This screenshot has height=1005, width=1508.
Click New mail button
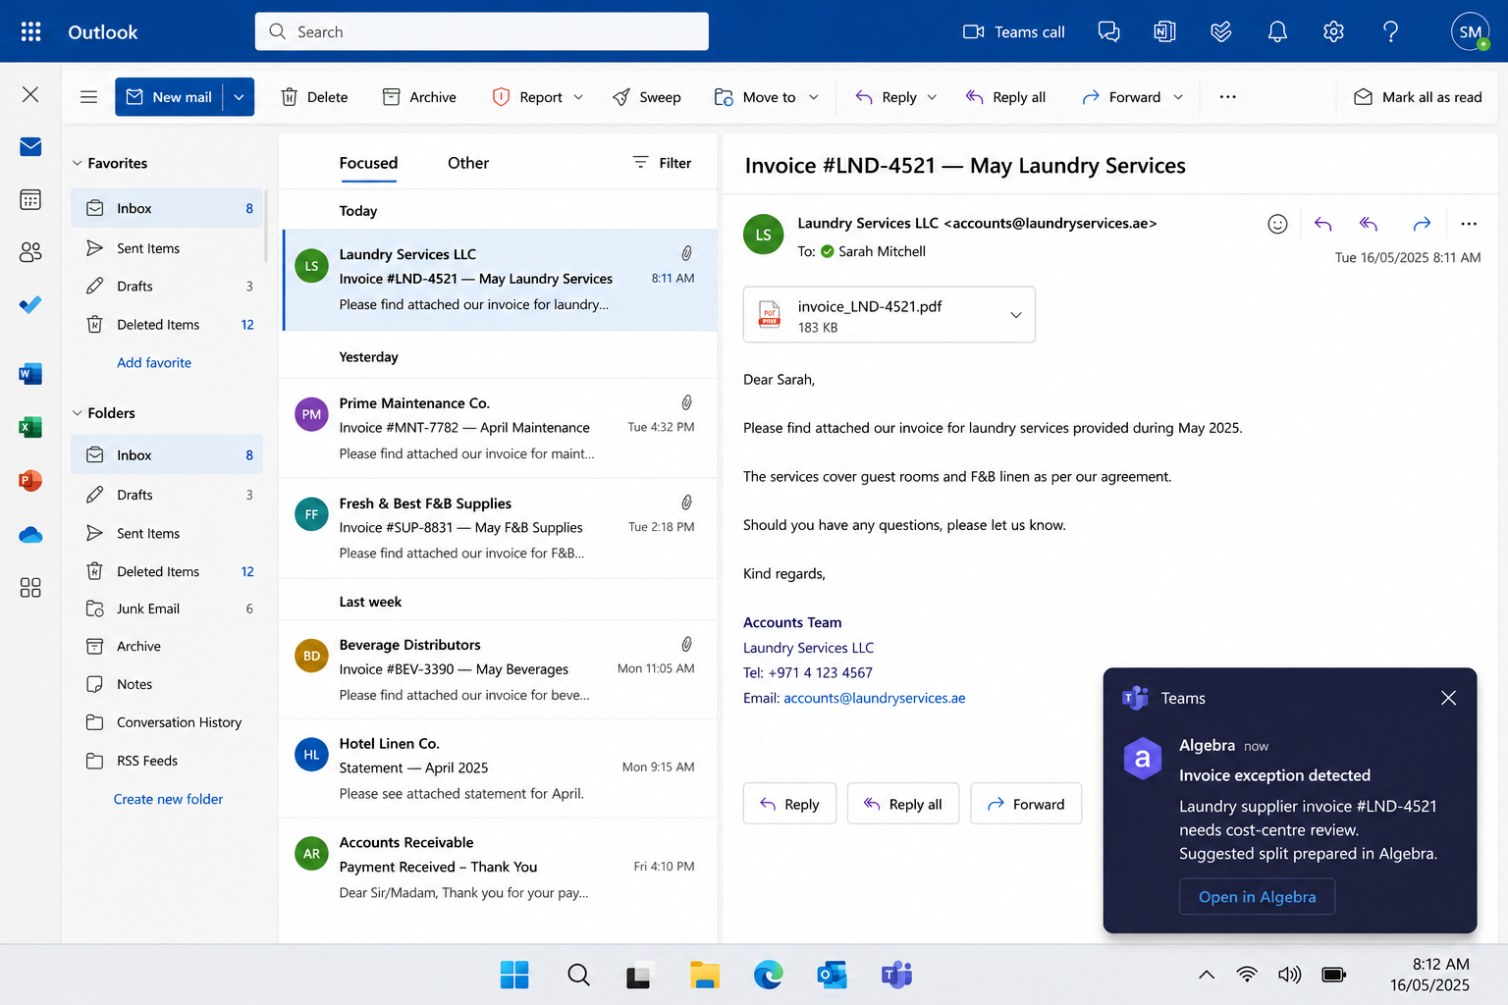tap(170, 97)
